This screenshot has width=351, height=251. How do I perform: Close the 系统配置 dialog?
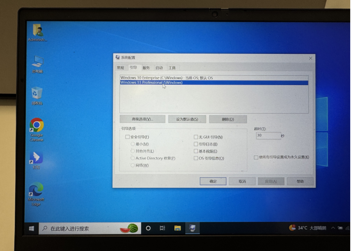click(x=310, y=58)
